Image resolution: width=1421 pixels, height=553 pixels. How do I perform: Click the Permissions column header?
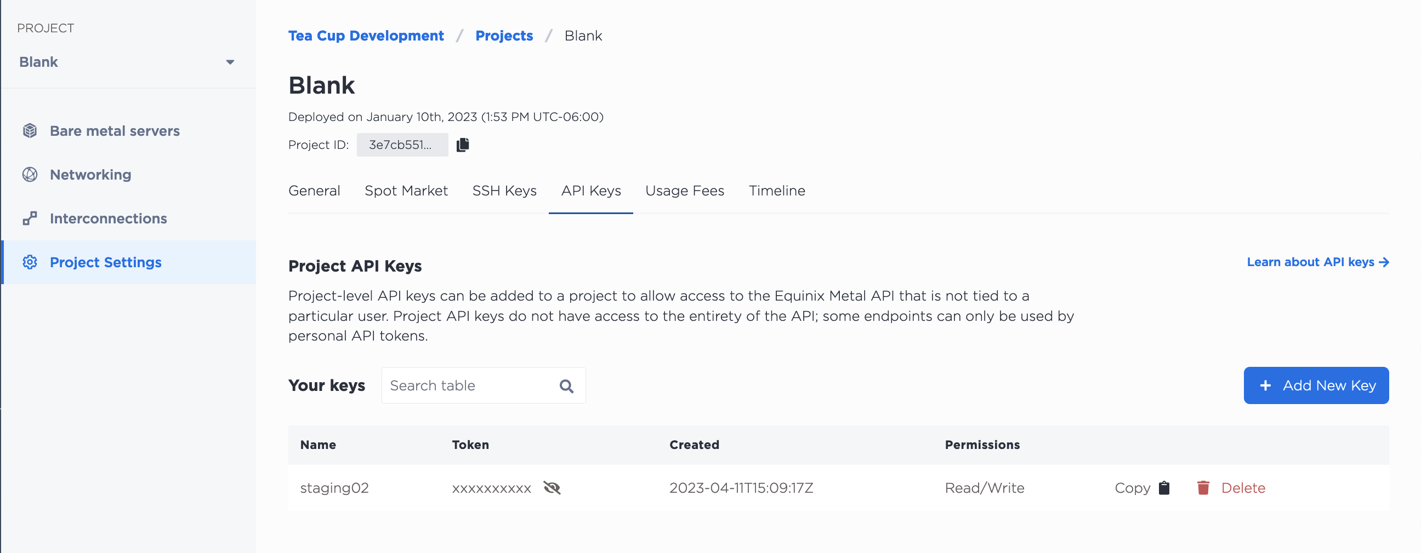pos(982,445)
